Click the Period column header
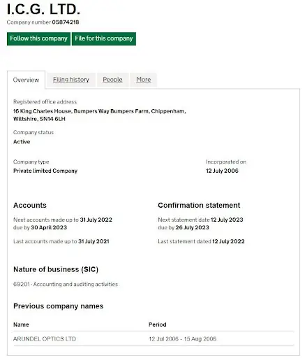This screenshot has height=358, width=307. click(x=158, y=324)
